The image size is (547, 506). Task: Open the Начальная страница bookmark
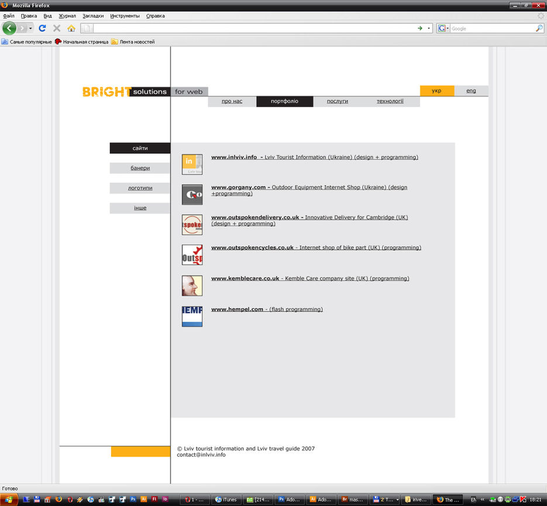pyautogui.click(x=82, y=42)
